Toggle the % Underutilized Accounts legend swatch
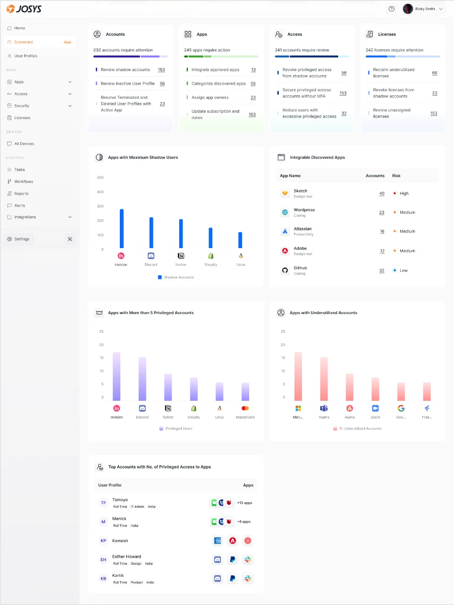The width and height of the screenshot is (454, 605). [x=335, y=429]
